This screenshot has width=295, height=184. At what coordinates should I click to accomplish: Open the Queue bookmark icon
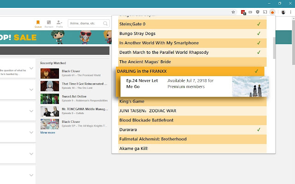click(38, 23)
